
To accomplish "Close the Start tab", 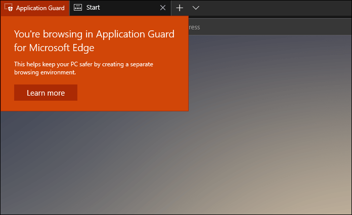I will click(x=163, y=8).
